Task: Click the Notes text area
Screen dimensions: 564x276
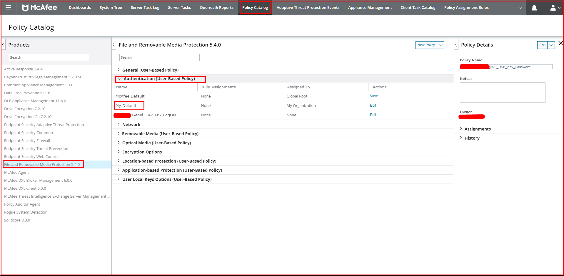Action: click(503, 92)
